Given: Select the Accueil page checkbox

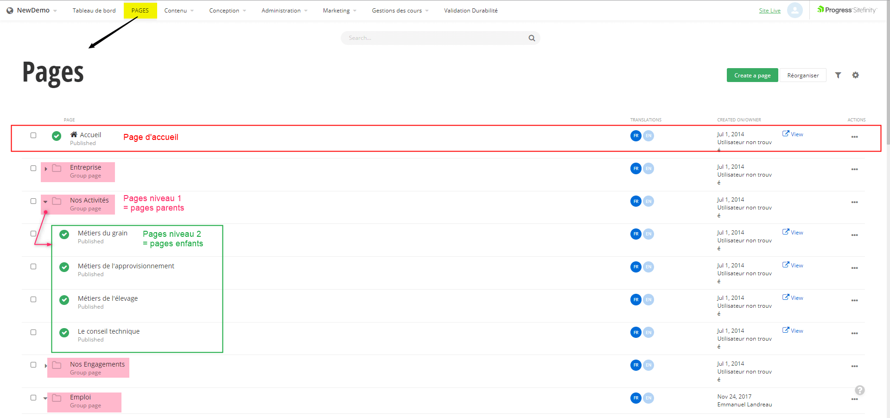Looking at the screenshot, I should coord(33,135).
